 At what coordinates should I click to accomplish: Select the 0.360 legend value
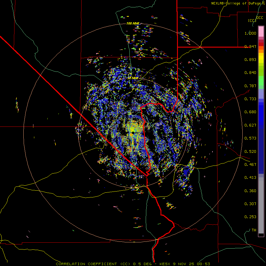(x=250, y=191)
